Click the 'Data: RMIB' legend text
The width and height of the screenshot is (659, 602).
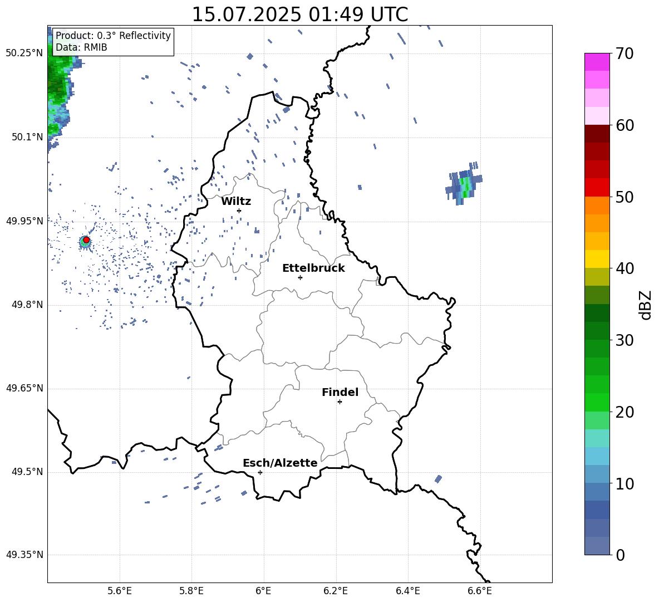pyautogui.click(x=81, y=47)
